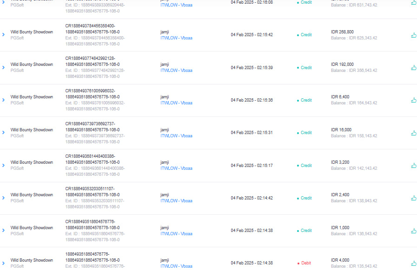Viewport: 417px width, 270px height.
Task: Open ITWLOW - Vboaa link in Debit row
Action: [176, 266]
